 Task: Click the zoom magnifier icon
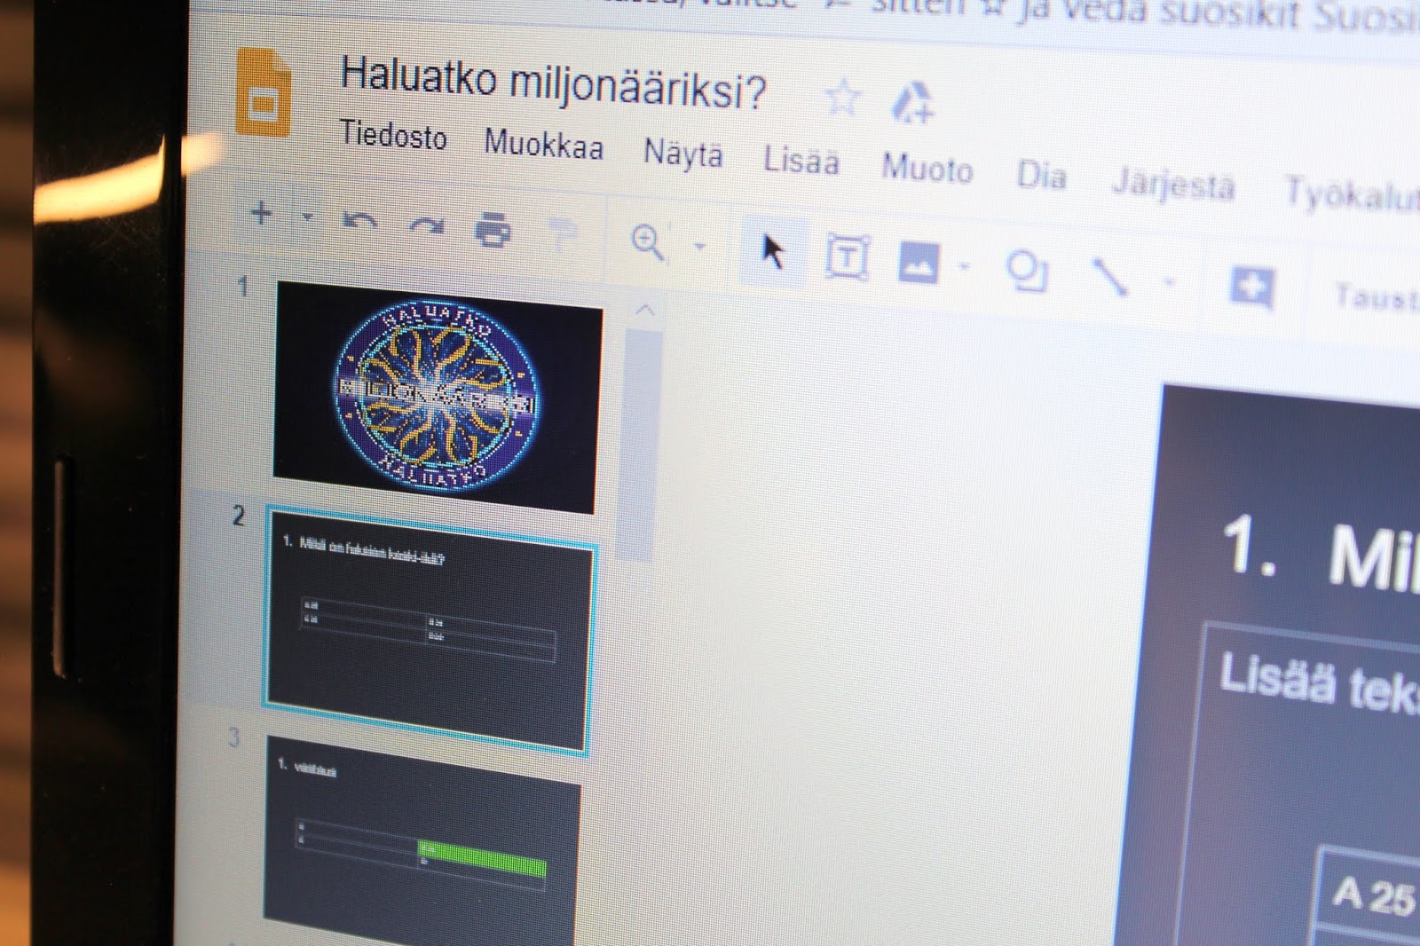[x=648, y=242]
